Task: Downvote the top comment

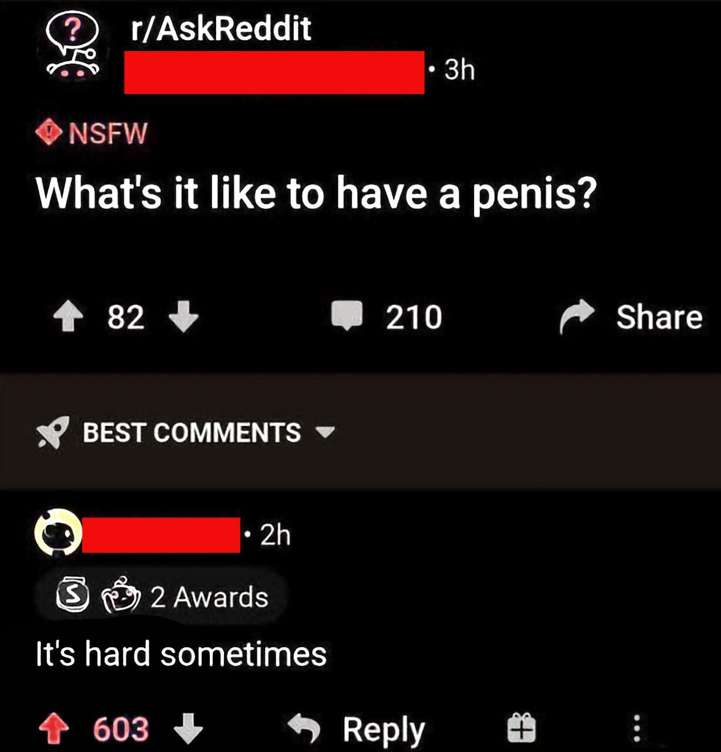Action: [188, 729]
